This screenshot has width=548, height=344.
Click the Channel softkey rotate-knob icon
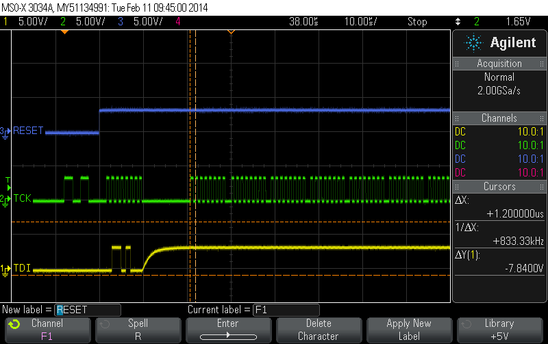14,324
